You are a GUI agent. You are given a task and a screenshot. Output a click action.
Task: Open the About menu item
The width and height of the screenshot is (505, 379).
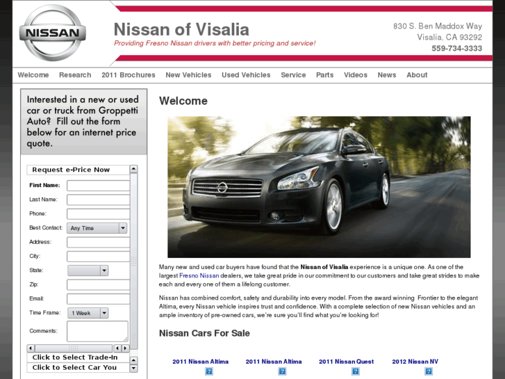[x=417, y=75]
